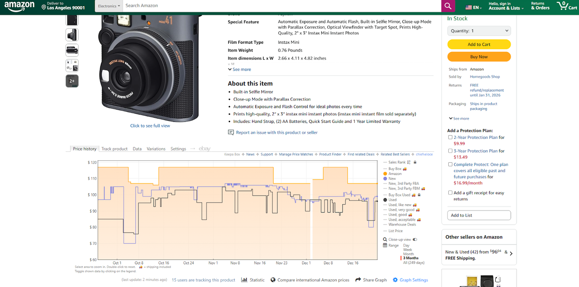The height and width of the screenshot is (287, 579).
Task: Check the 2-Year Protection Plan checkbox
Action: point(450,137)
